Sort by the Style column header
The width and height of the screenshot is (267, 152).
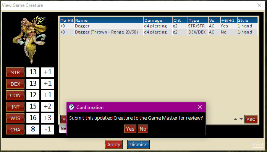click(x=247, y=20)
